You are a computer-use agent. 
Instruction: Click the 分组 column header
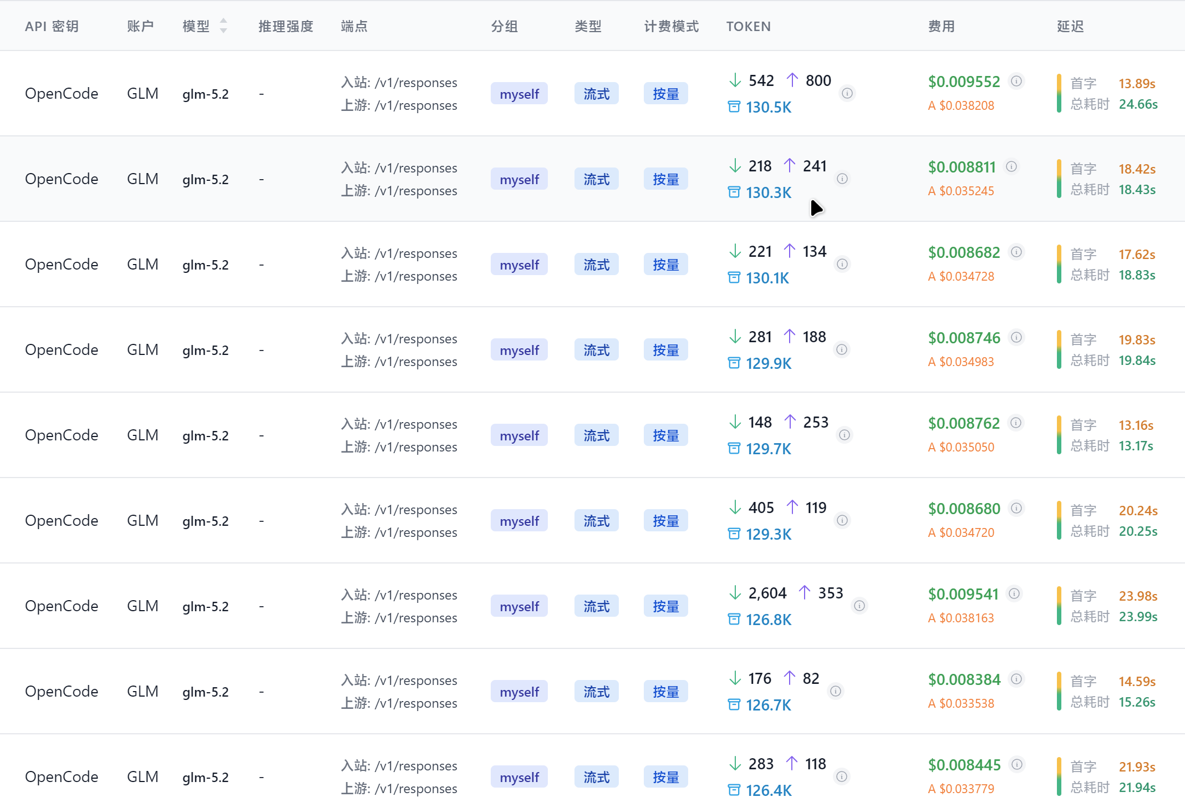(x=504, y=26)
